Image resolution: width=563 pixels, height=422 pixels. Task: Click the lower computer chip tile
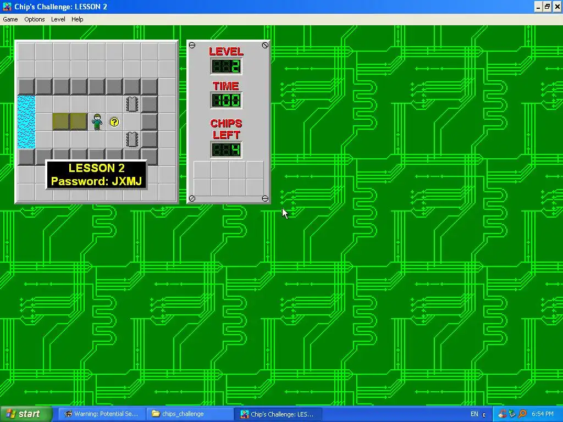click(x=132, y=139)
